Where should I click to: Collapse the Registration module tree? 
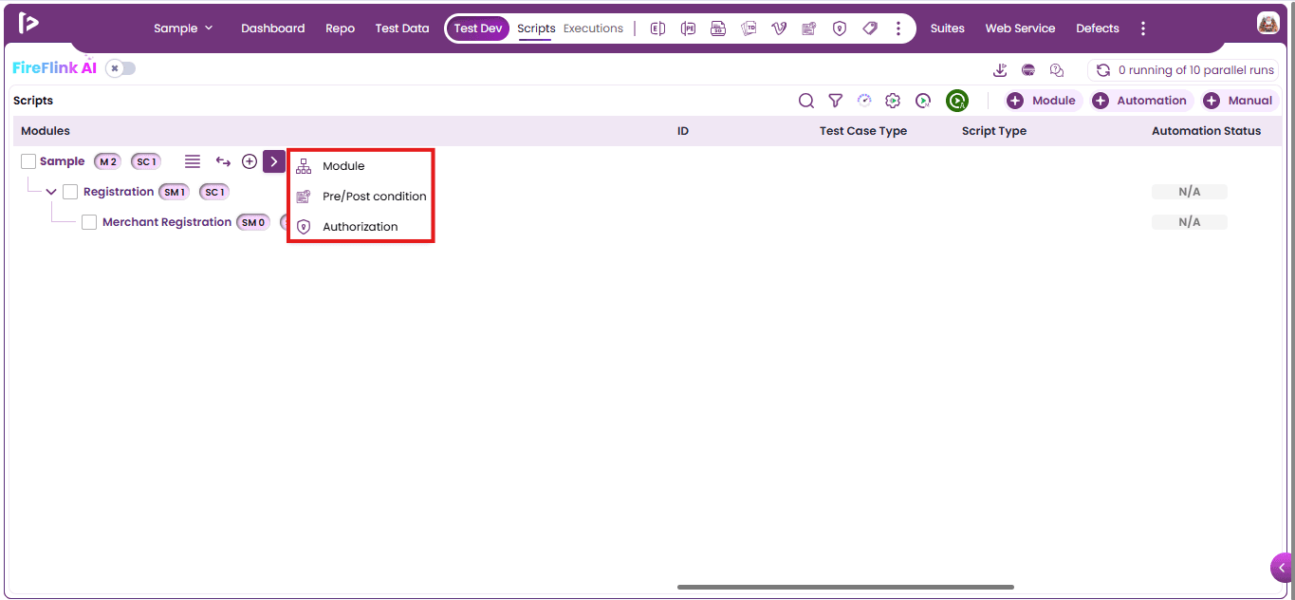(x=51, y=192)
